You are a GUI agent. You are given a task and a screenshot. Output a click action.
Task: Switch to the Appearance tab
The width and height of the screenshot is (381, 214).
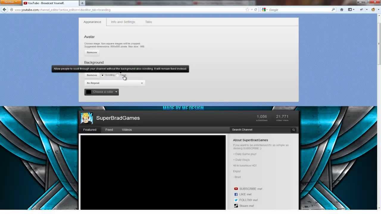pos(92,22)
